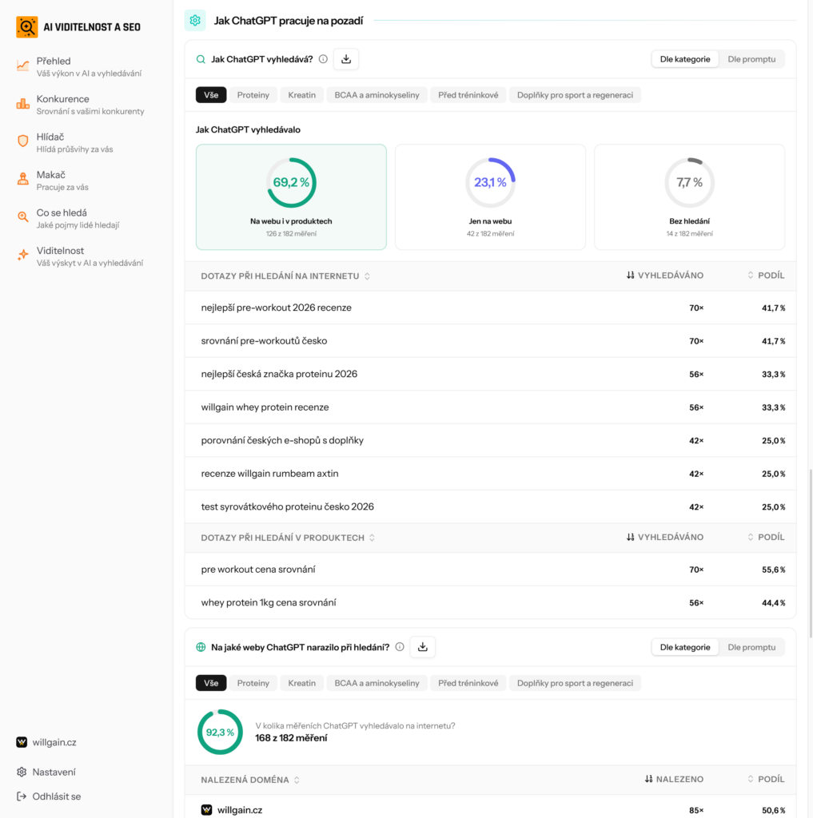Download the Jak ChatGPT vyhledává data

[x=346, y=59]
